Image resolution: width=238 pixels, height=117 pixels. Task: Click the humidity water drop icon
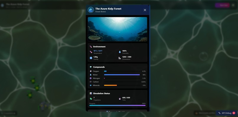tap(120, 52)
